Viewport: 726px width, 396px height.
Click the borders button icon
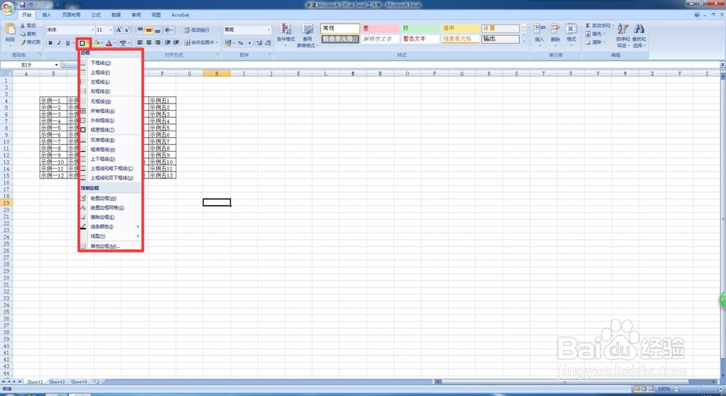[x=82, y=43]
